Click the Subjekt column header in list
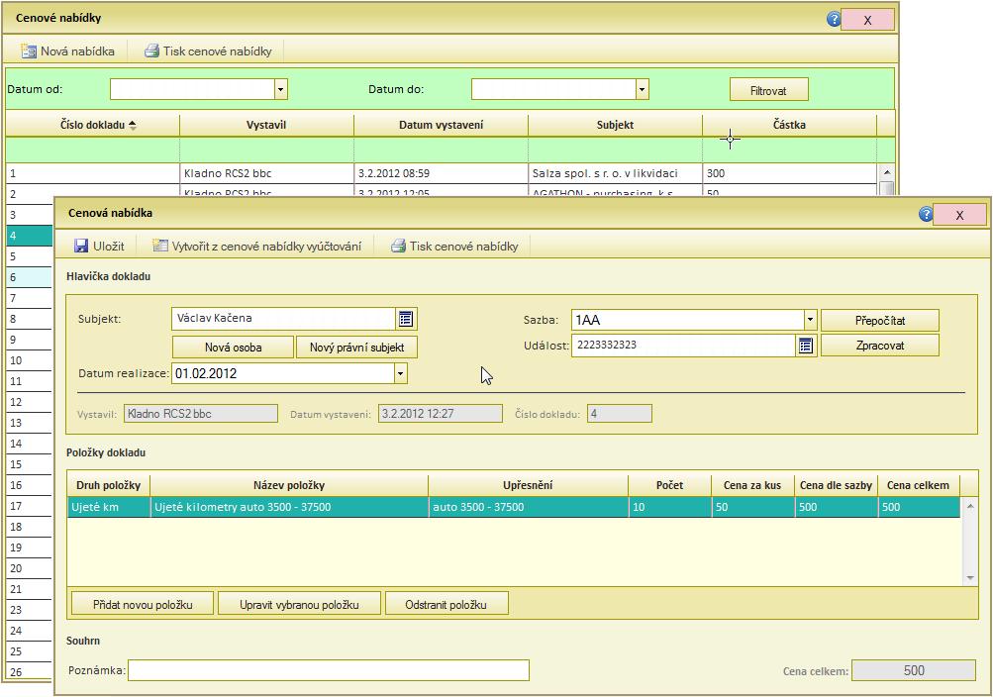Image resolution: width=993 pixels, height=697 pixels. tap(615, 125)
